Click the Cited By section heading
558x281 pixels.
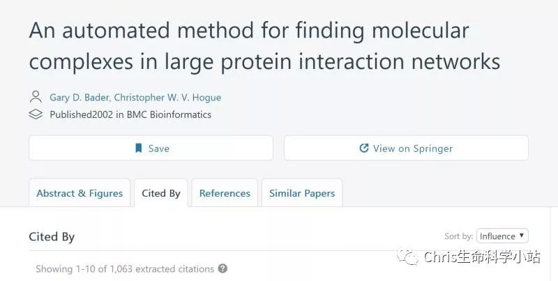click(x=52, y=237)
